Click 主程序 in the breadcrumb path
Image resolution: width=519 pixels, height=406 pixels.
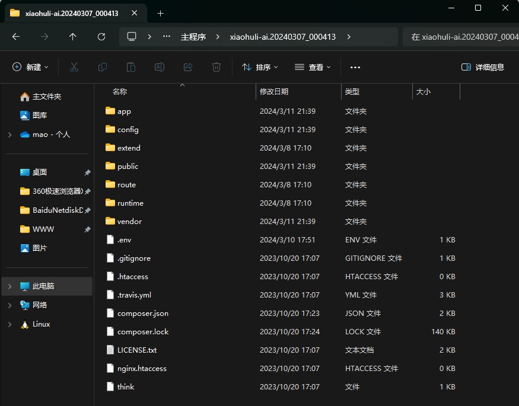(x=193, y=37)
